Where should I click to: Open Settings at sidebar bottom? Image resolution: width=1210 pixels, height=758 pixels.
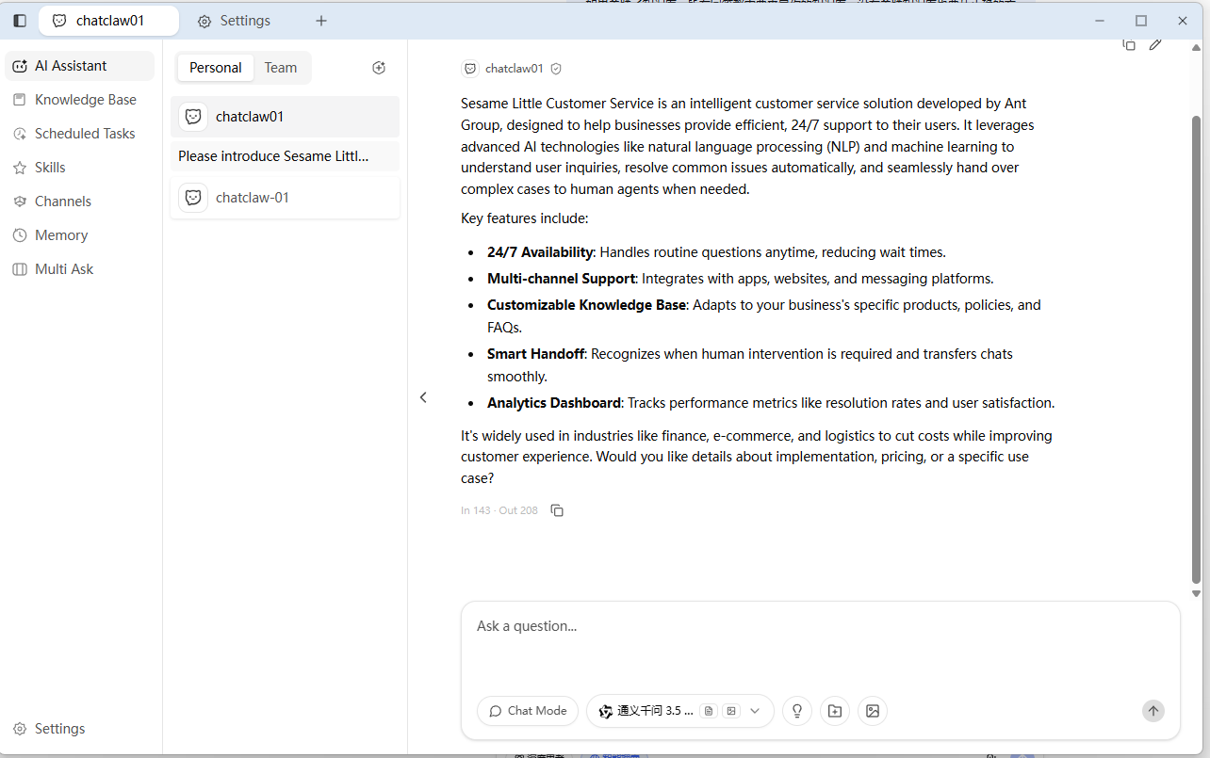point(80,729)
